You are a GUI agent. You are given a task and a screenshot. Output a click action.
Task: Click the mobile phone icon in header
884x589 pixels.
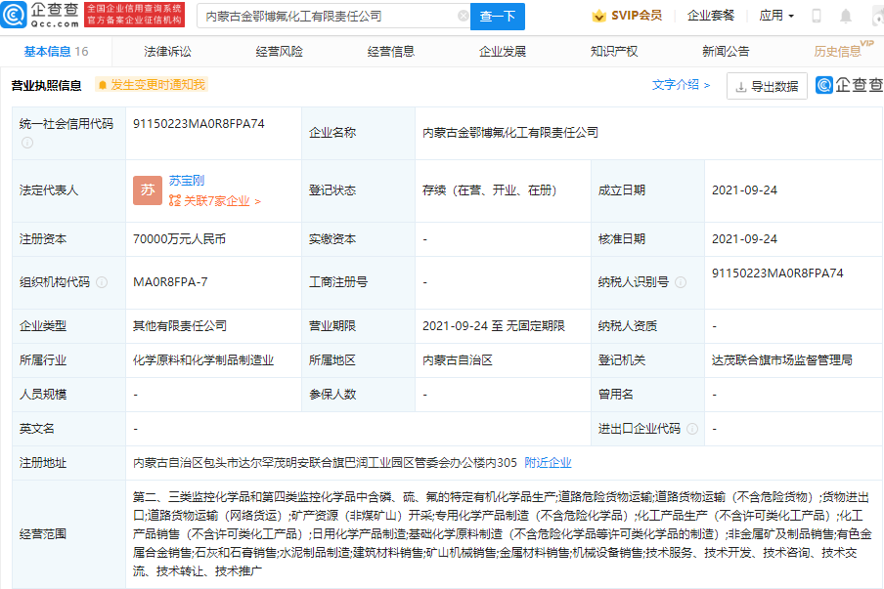(x=817, y=17)
